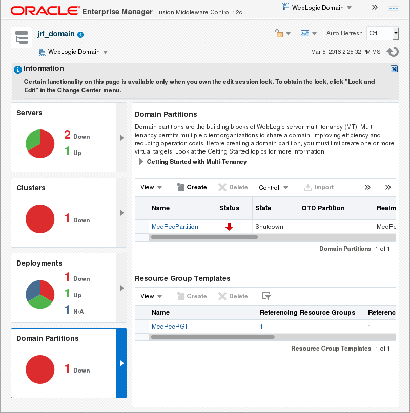This screenshot has width=410, height=413.
Task: Open the MedRecPartition link
Action: click(176, 226)
